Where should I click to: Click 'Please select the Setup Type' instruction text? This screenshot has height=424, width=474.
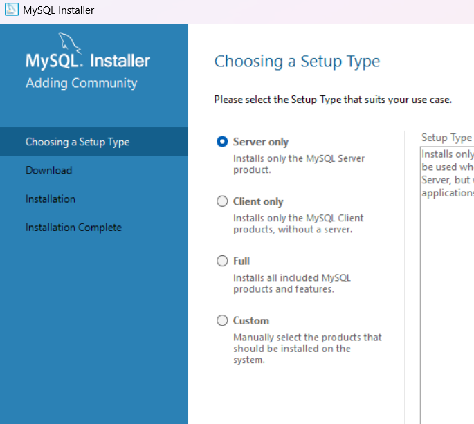(x=333, y=100)
